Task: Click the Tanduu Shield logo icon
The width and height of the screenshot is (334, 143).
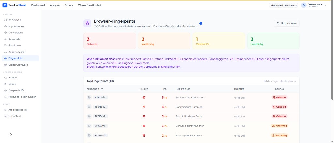Action: [x=5, y=5]
